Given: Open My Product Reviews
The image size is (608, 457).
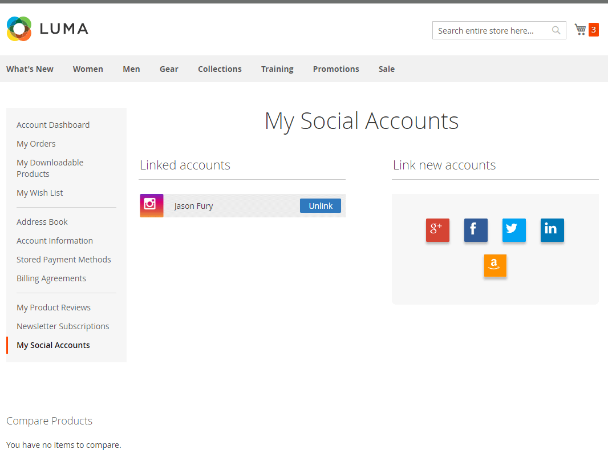Looking at the screenshot, I should 54,308.
